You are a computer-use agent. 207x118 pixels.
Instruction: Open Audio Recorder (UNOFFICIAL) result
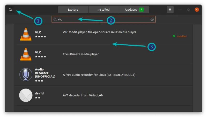(x=99, y=75)
